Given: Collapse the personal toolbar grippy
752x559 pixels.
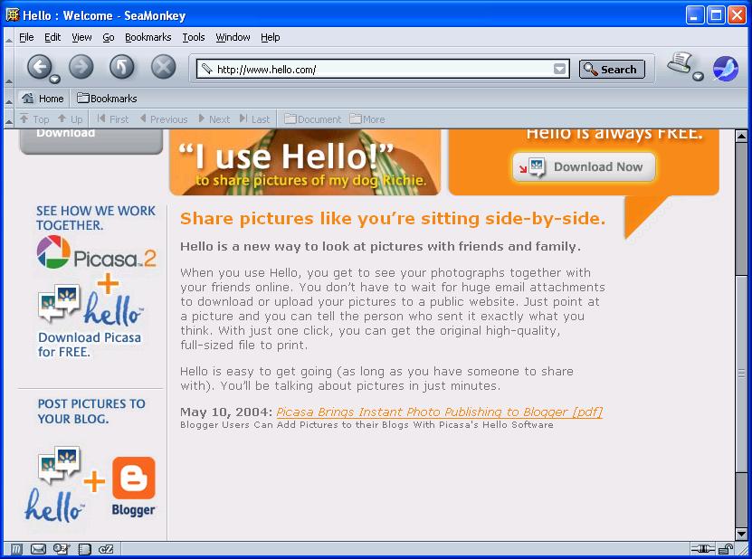Looking at the screenshot, I should point(9,99).
